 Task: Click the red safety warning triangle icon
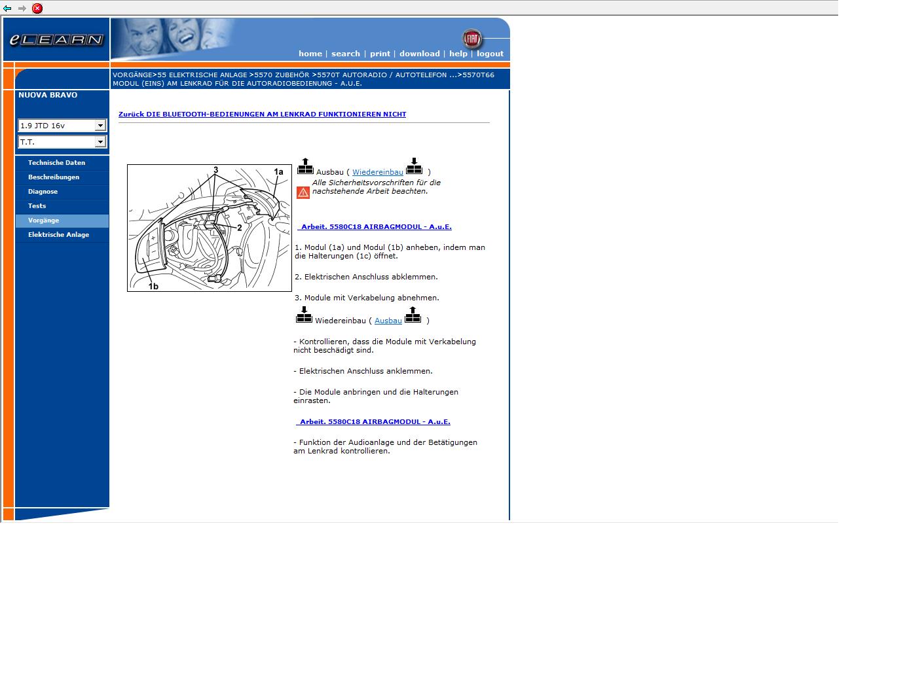[303, 192]
